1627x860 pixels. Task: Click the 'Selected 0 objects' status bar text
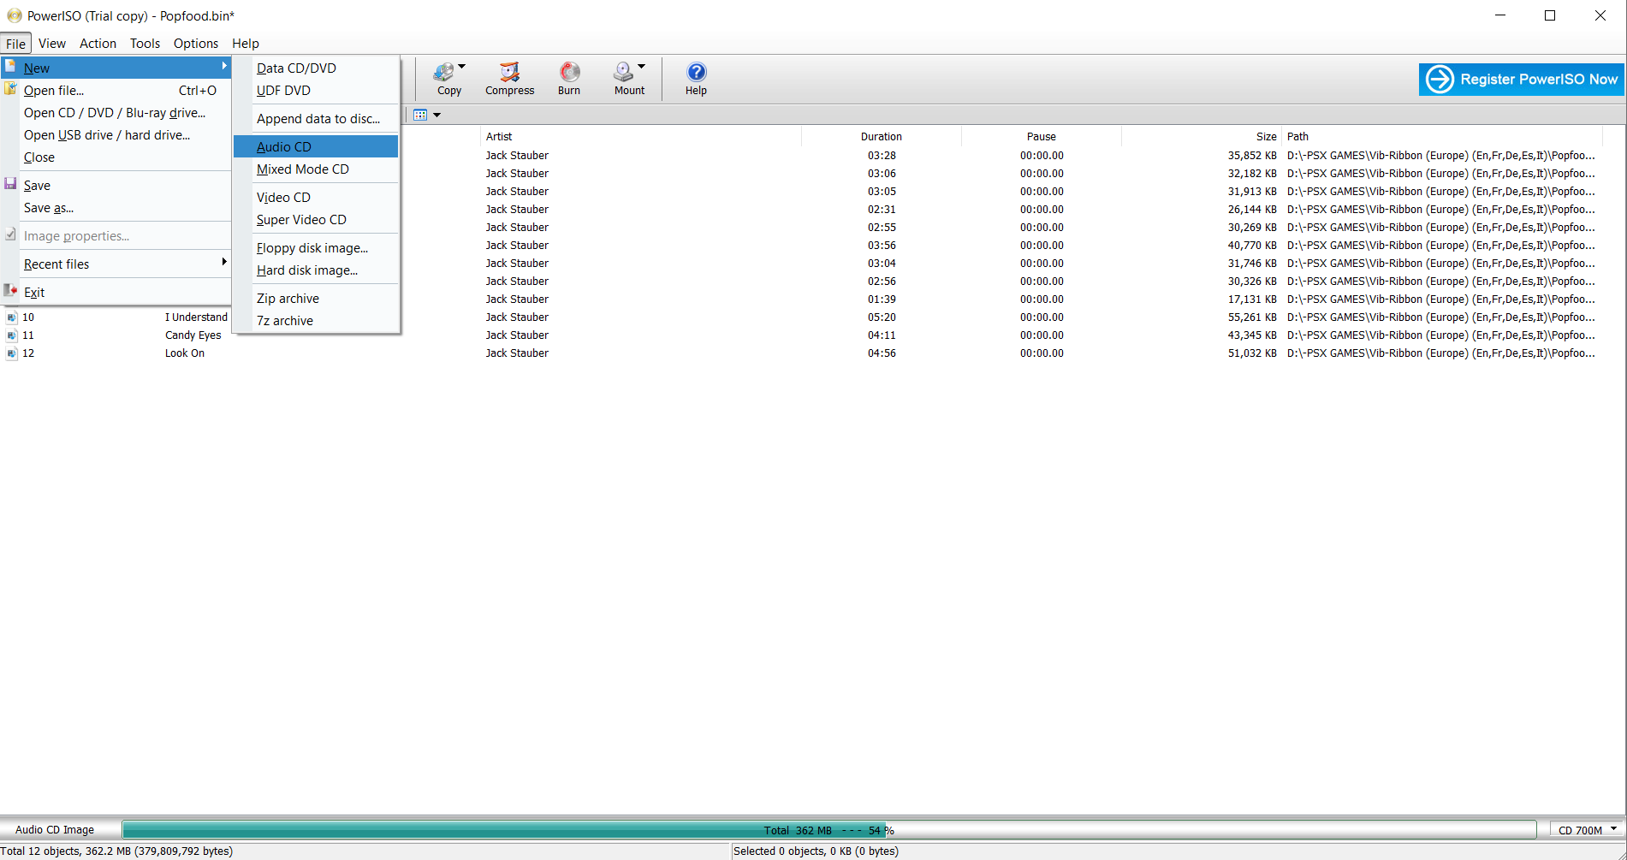pyautogui.click(x=816, y=851)
